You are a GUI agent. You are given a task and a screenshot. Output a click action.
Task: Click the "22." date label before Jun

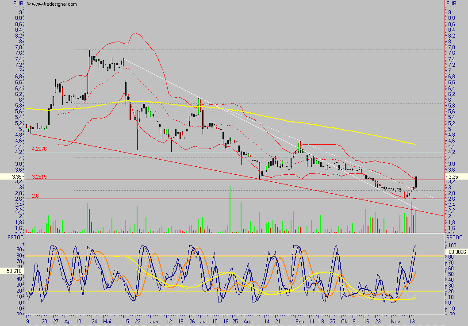click(138, 322)
